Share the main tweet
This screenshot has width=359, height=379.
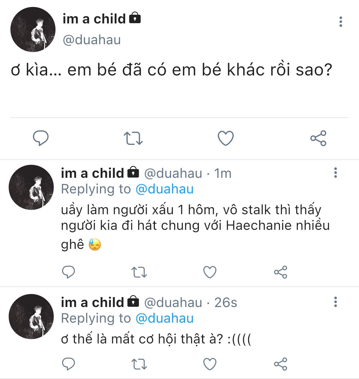coord(318,138)
